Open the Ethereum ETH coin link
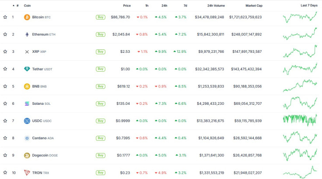Screen dimensions: 322x179 (x=44, y=34)
